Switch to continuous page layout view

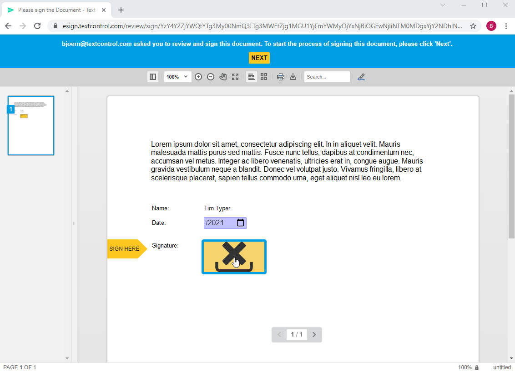251,77
